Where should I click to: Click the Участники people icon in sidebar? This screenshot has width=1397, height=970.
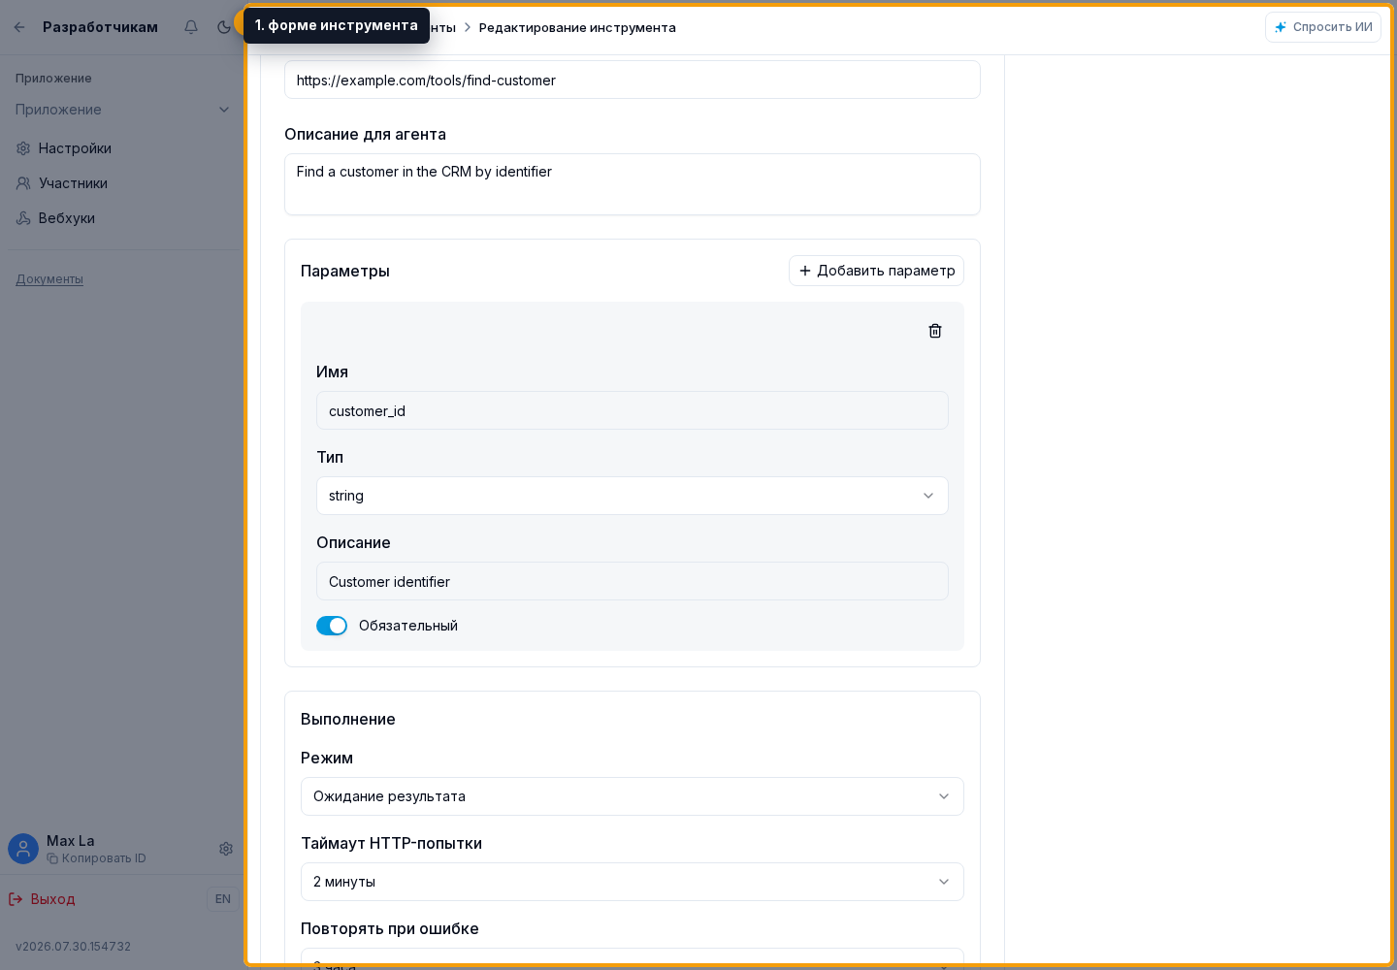tap(23, 183)
